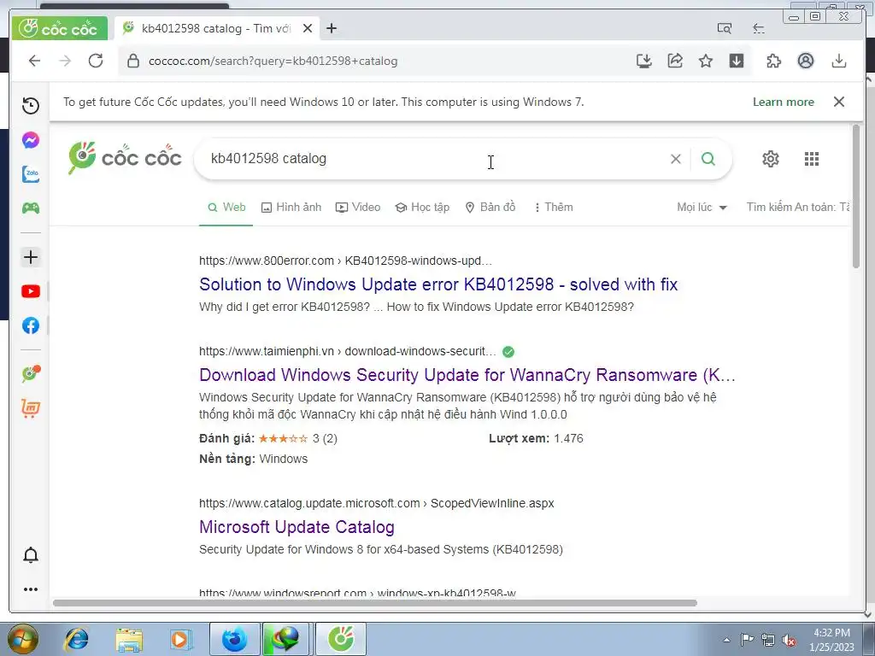
Task: Click the taskbar clock showing 4:32 PM
Action: [831, 640]
